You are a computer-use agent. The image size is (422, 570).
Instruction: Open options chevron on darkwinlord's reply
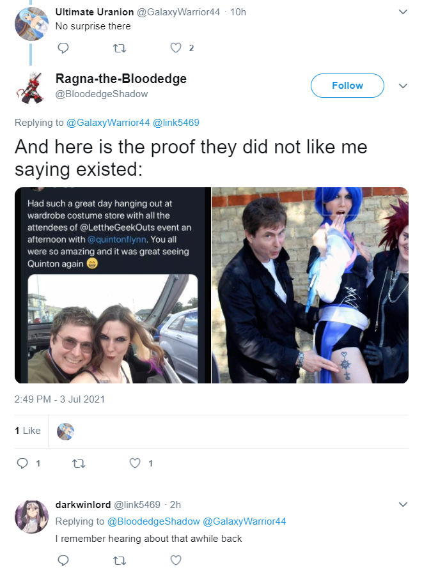[x=403, y=504]
